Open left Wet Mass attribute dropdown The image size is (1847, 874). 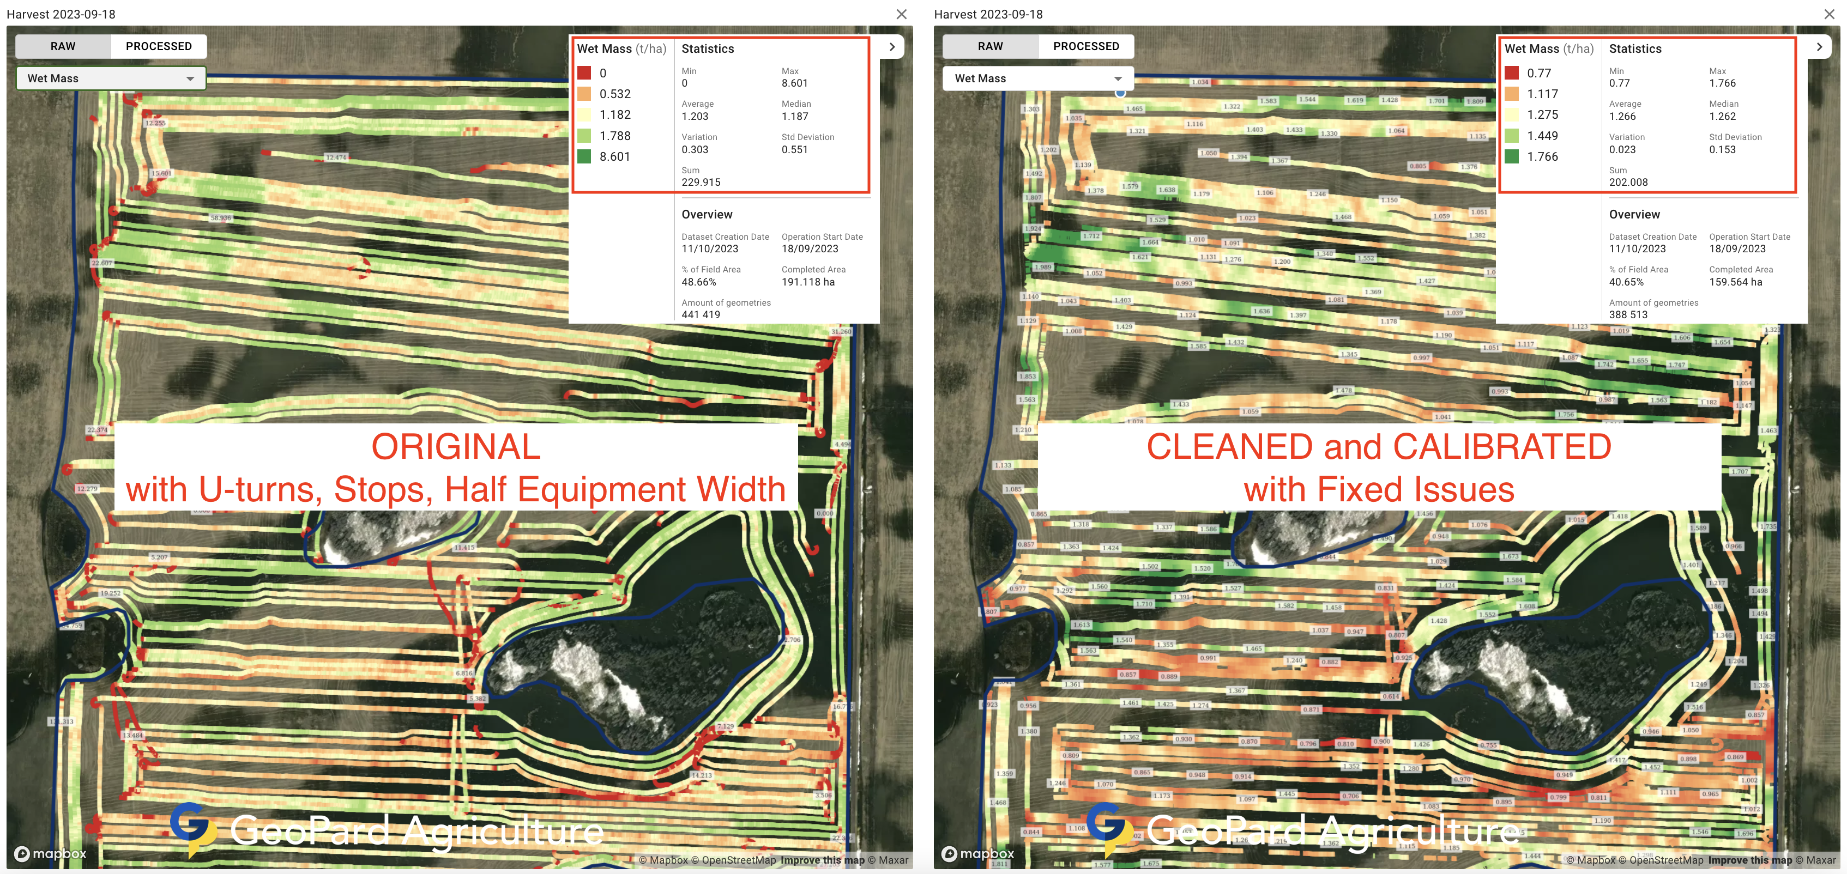111,78
